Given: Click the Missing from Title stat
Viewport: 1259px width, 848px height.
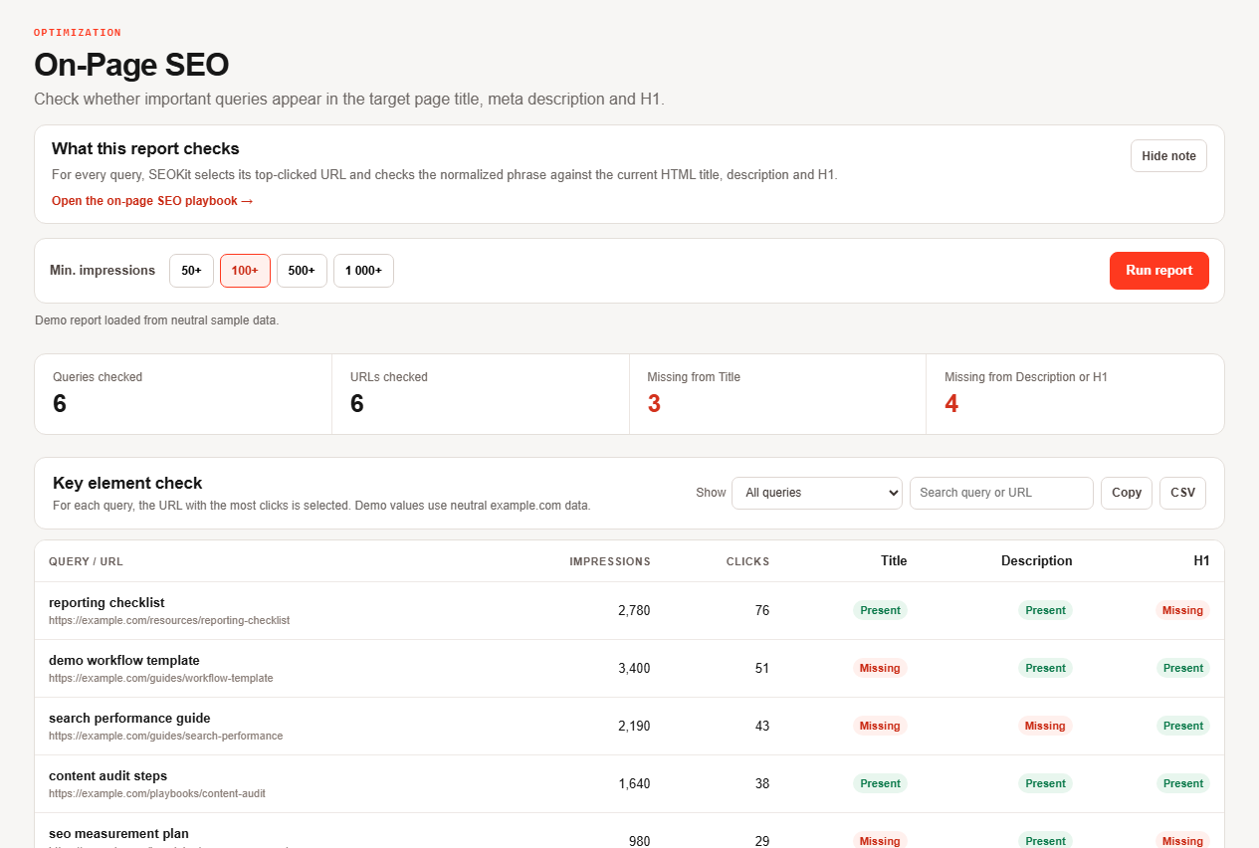Looking at the screenshot, I should [778, 394].
